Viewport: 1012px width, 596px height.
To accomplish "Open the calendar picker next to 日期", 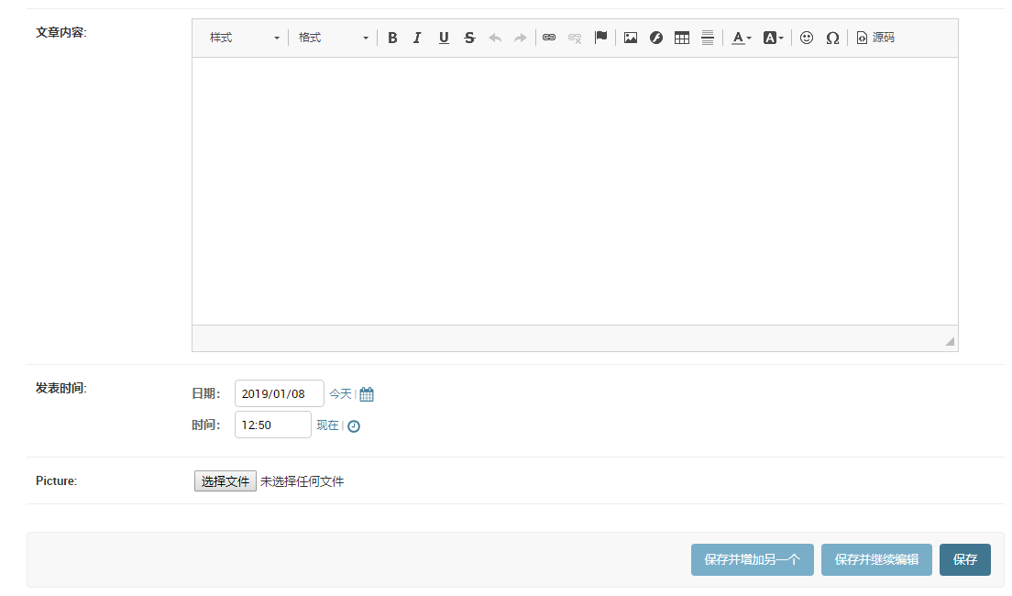I will (365, 393).
